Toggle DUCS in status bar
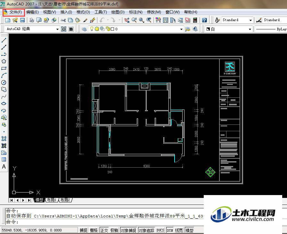This screenshot has height=234, width=287. (x=160, y=230)
